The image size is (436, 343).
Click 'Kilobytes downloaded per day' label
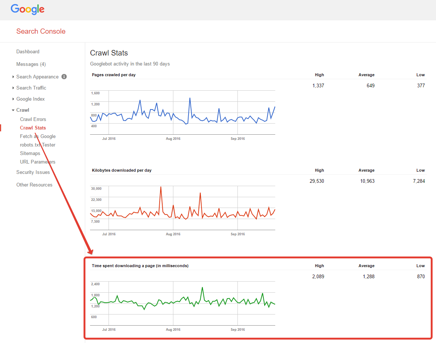pyautogui.click(x=122, y=170)
